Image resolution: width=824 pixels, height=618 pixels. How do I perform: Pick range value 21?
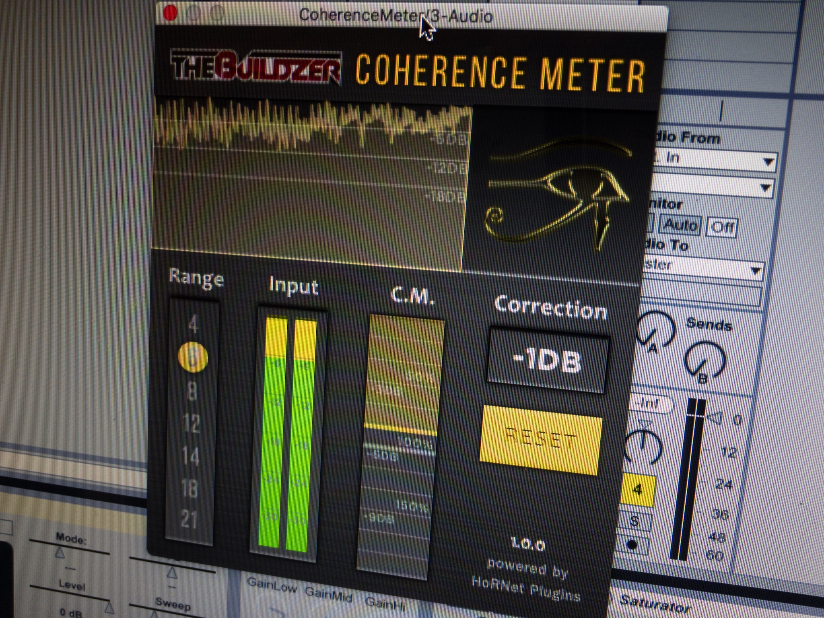[x=189, y=519]
